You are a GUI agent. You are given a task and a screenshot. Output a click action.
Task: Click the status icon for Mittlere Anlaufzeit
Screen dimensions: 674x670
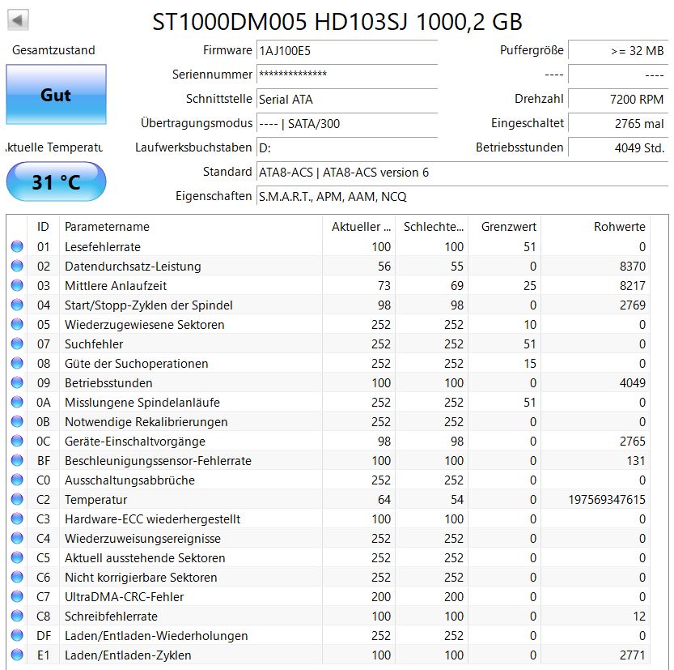coord(17,285)
